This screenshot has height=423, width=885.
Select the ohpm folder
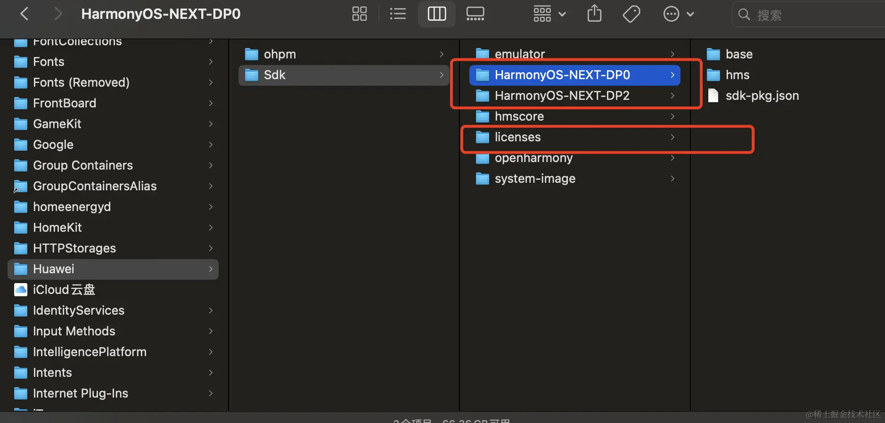coord(279,54)
